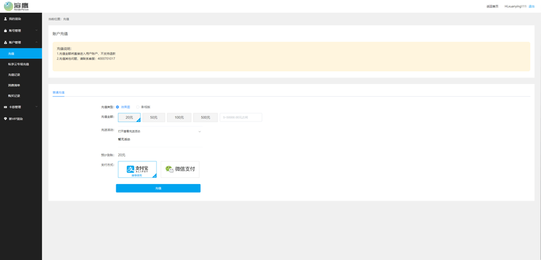Click the custom recharge amount input field
This screenshot has width=541, height=260.
[x=241, y=117]
